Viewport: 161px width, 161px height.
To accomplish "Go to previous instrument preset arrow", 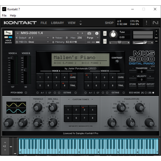I will click(78, 33).
